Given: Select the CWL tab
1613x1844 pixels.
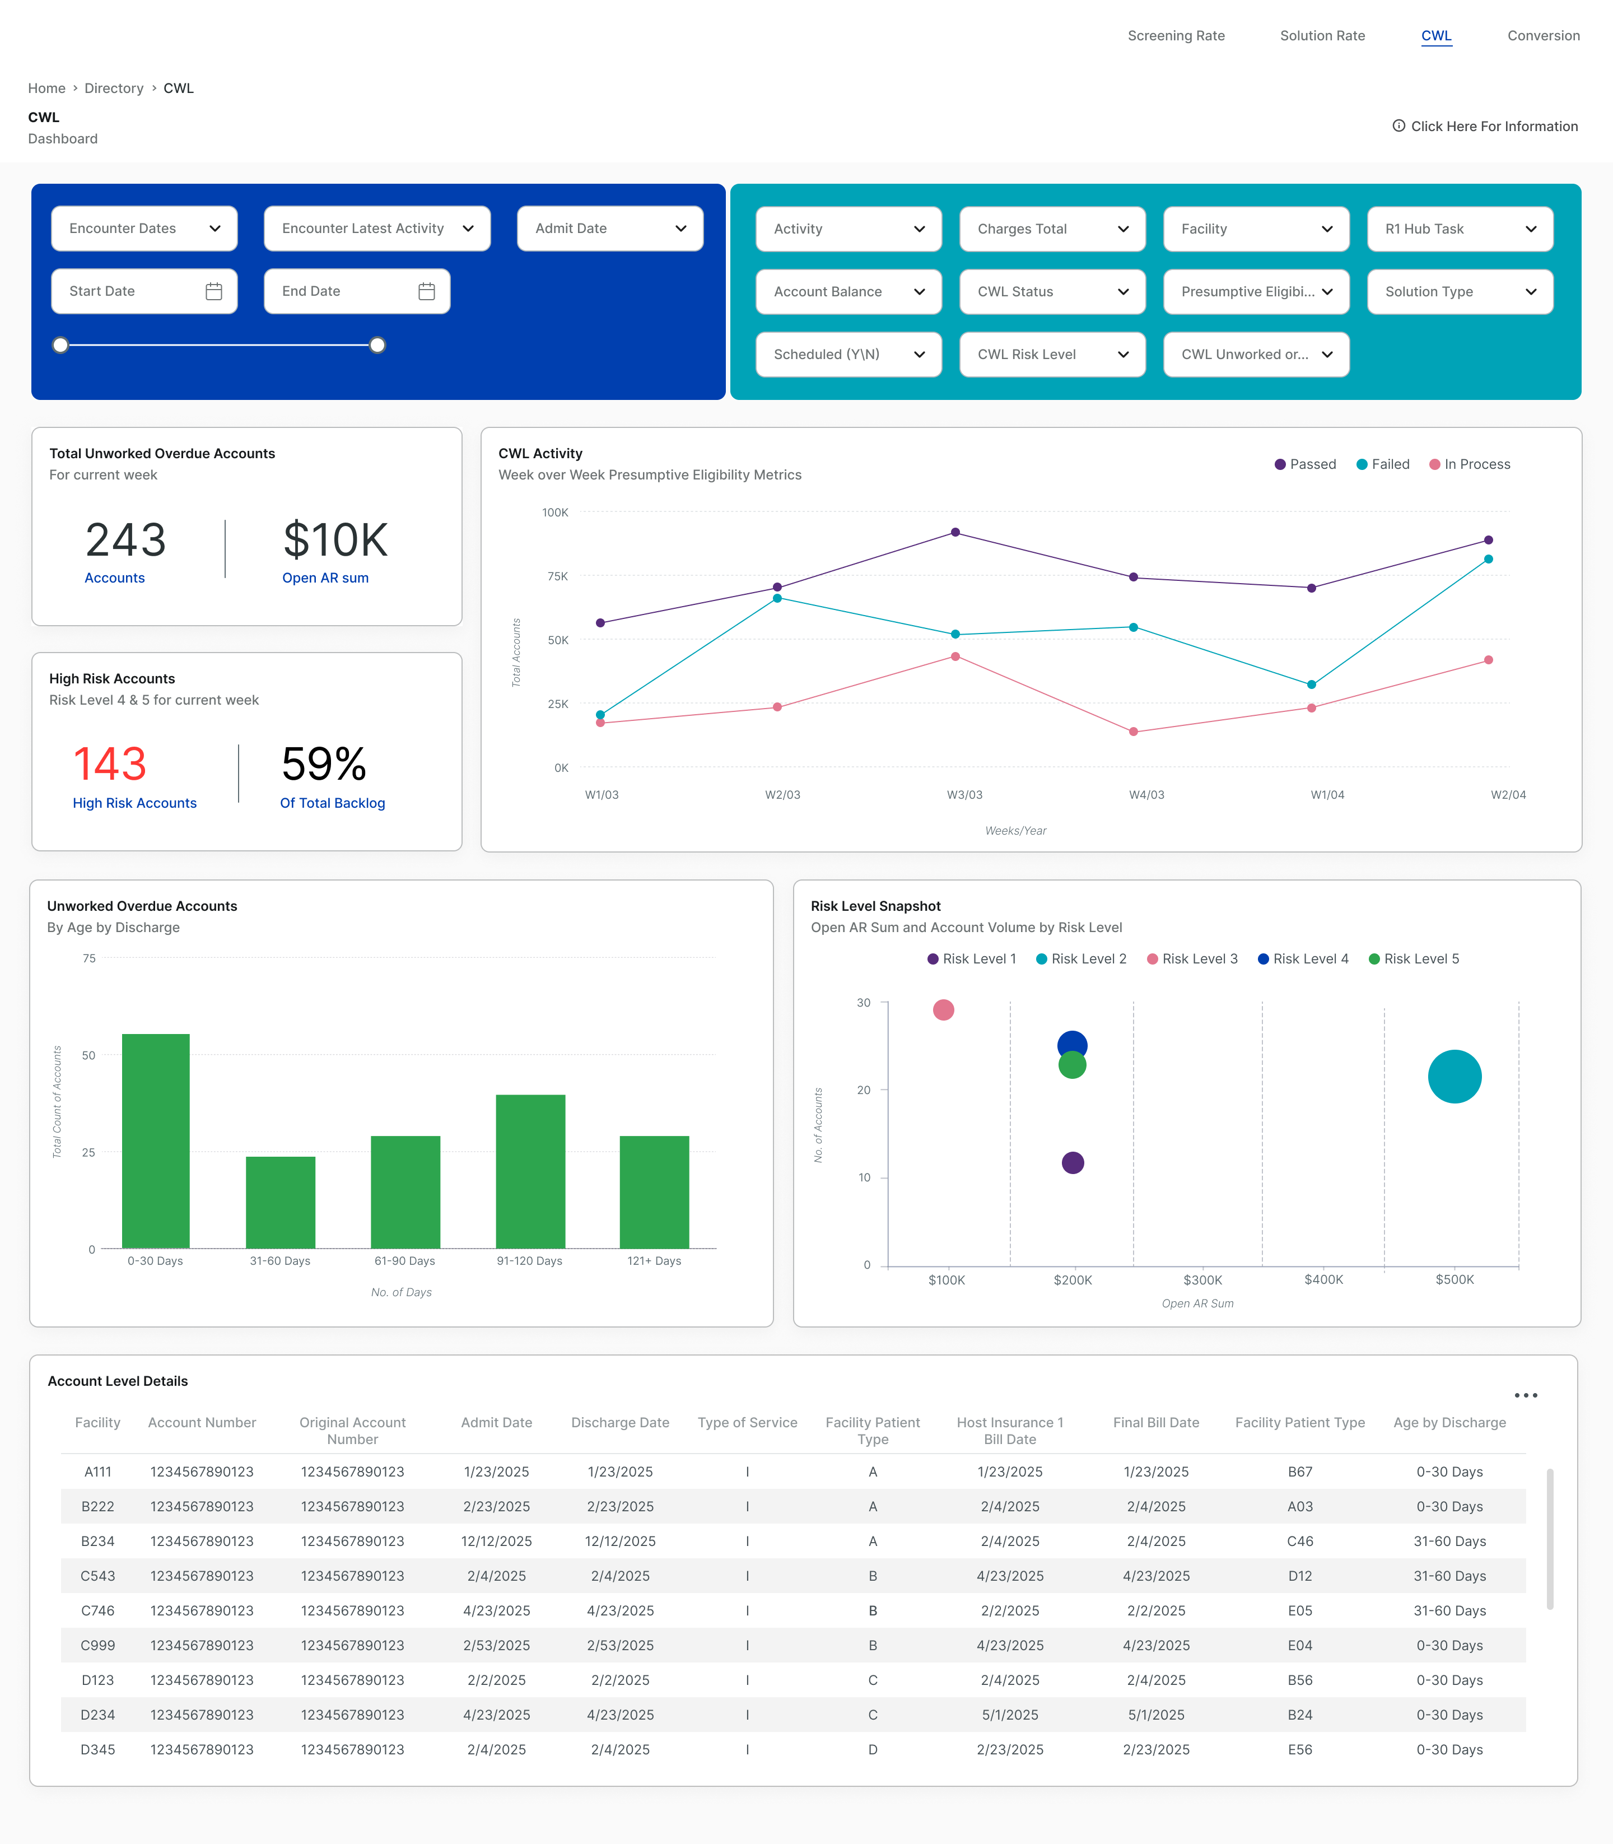Looking at the screenshot, I should [1435, 36].
